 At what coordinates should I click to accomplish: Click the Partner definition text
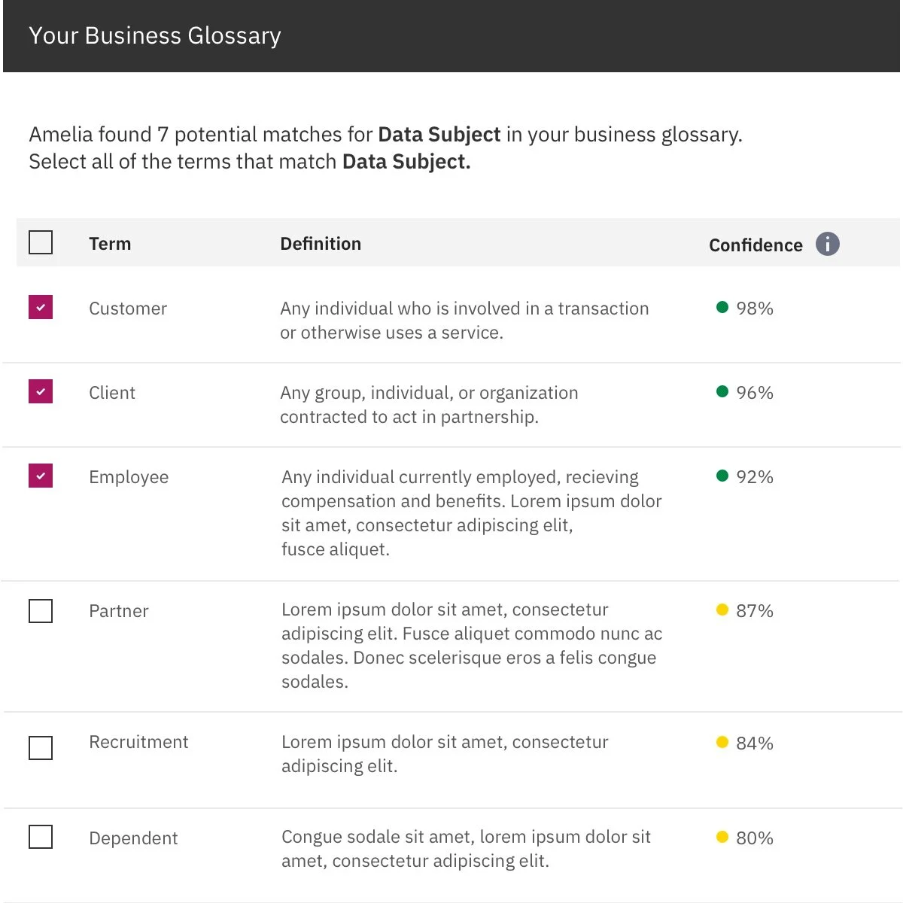point(471,646)
